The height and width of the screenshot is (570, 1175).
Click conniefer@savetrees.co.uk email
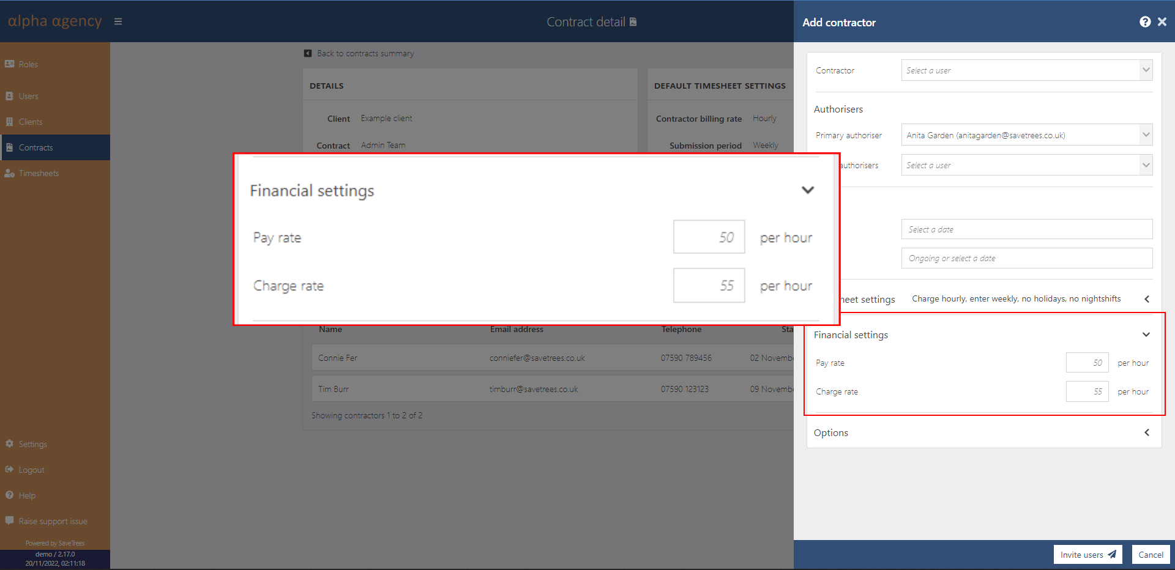(x=537, y=358)
